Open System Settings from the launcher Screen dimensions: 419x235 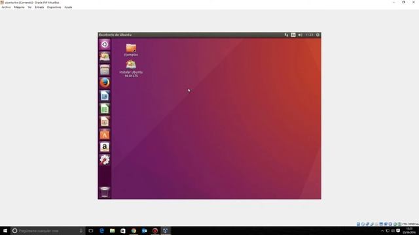pyautogui.click(x=105, y=160)
